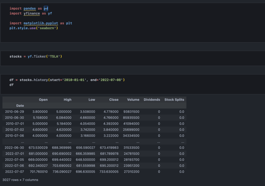Image resolution: width=265 pixels, height=186 pixels.
Task: Click the Volume column header
Action: point(133,100)
